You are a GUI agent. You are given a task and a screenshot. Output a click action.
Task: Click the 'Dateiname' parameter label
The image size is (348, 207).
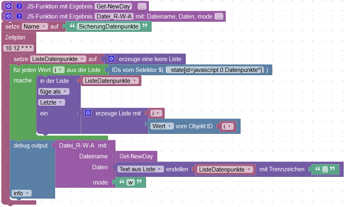93,156
